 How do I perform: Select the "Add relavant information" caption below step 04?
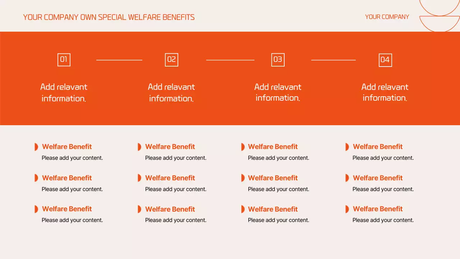(385, 92)
